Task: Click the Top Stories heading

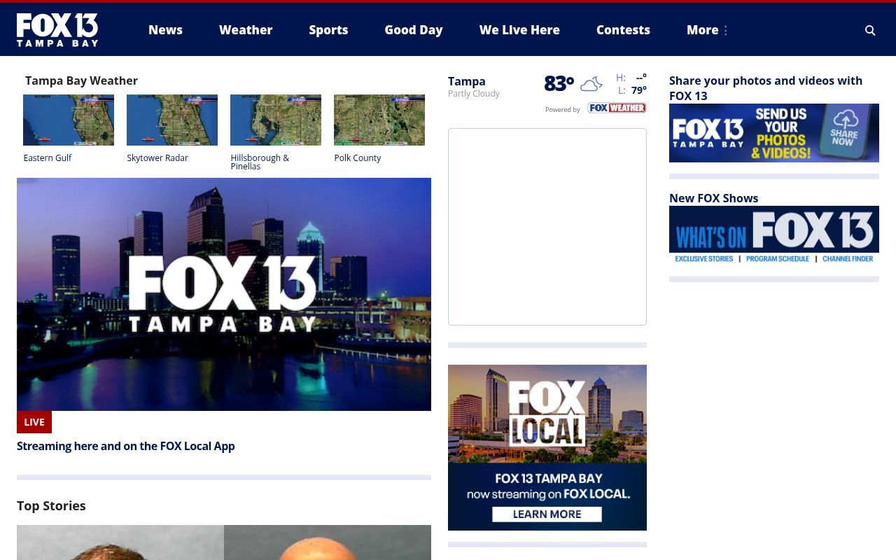Action: [x=51, y=505]
